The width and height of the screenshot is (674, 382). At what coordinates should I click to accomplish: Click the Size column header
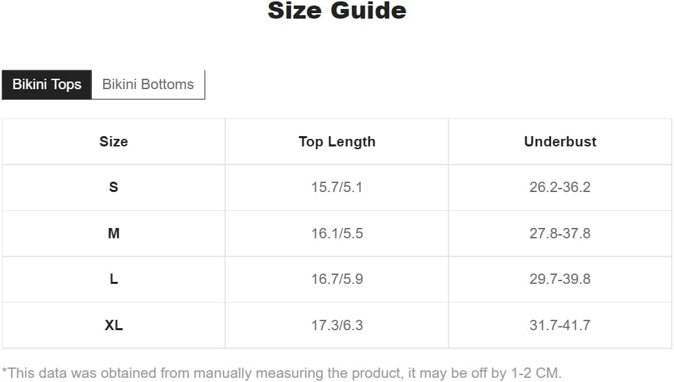[x=113, y=142]
